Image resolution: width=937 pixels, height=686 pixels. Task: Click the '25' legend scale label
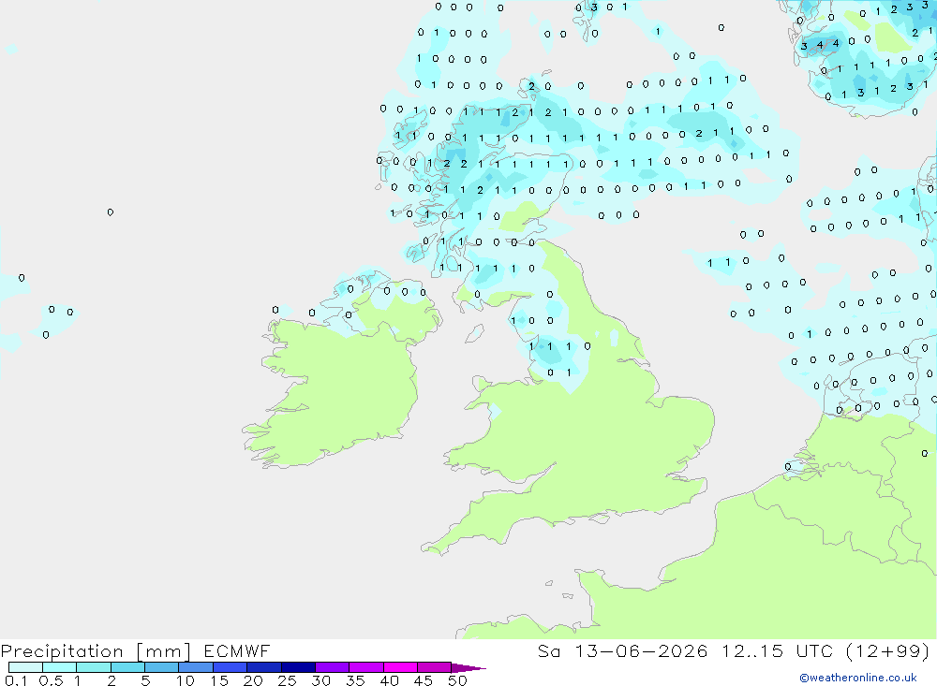(288, 680)
